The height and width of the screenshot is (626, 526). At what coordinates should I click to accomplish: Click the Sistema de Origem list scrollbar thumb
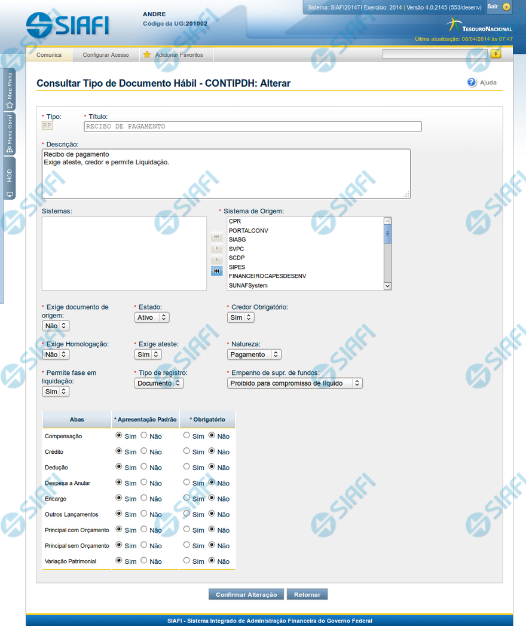coord(387,234)
